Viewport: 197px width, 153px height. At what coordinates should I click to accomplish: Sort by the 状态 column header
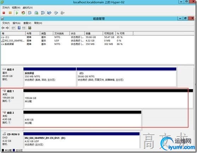[77, 33]
